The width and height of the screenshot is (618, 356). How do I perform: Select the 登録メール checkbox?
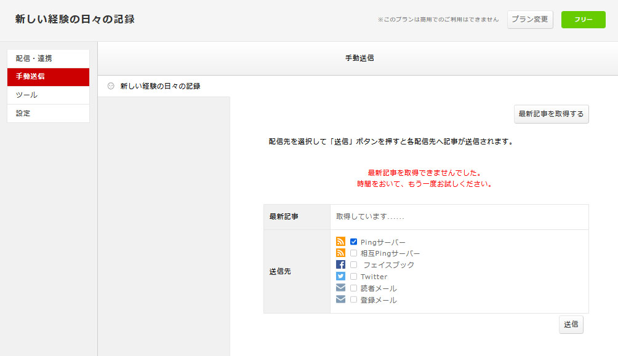pyautogui.click(x=353, y=299)
